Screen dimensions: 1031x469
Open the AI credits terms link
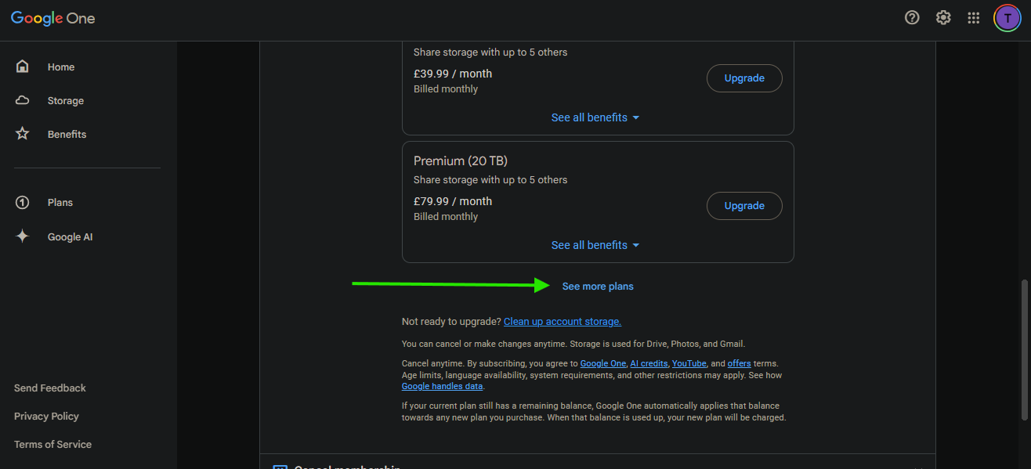pos(649,363)
